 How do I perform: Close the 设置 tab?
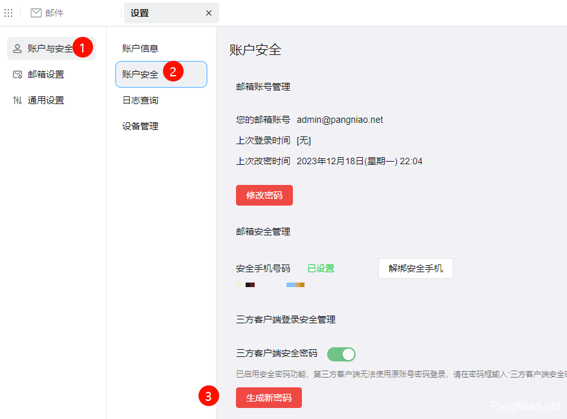point(209,13)
